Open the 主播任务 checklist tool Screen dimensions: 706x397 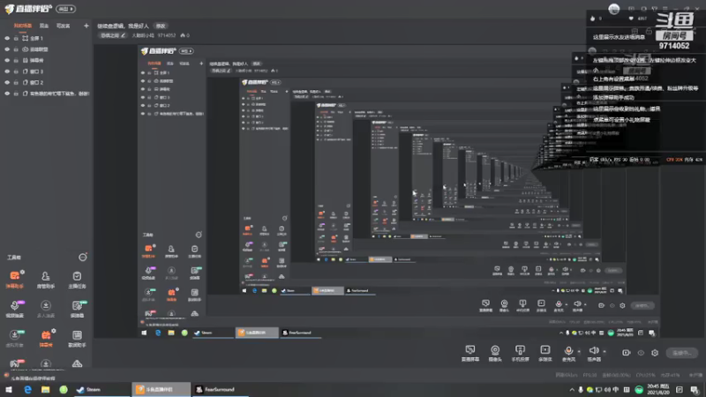click(x=77, y=279)
